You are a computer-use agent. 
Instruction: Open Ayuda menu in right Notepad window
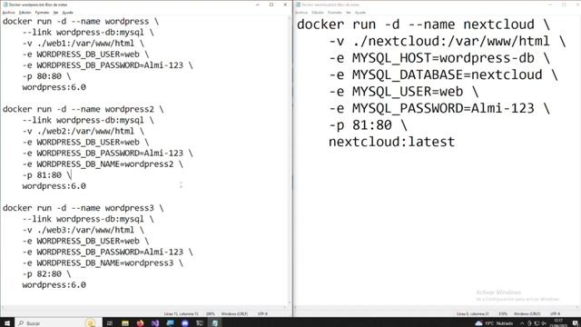point(360,12)
